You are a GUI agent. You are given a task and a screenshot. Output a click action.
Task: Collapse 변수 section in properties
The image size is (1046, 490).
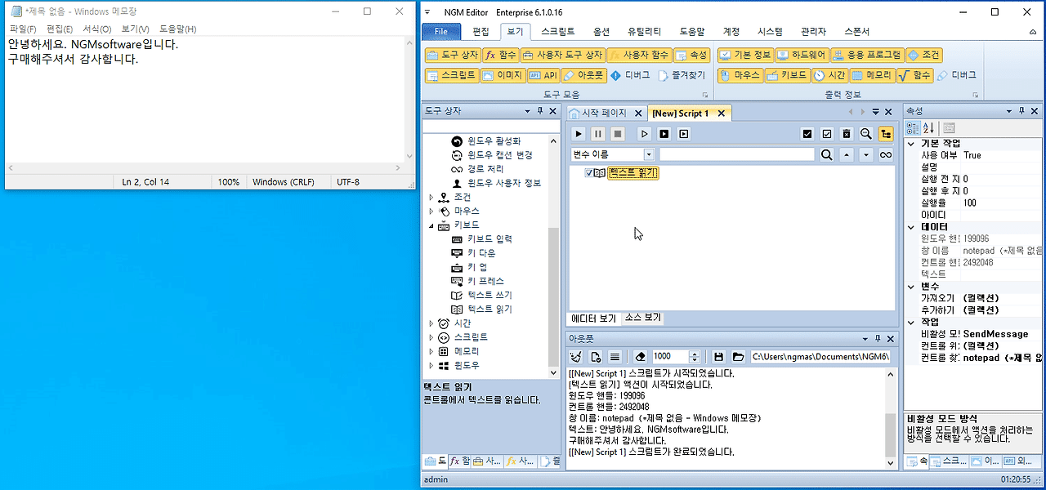click(x=911, y=287)
